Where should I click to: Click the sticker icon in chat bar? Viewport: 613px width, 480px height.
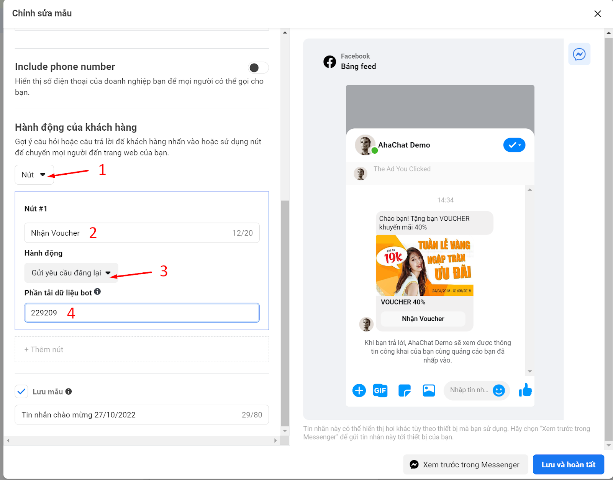pyautogui.click(x=405, y=390)
